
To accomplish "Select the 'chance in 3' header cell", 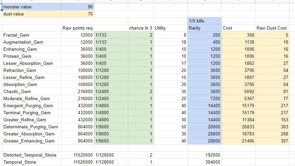I will click(x=141, y=28).
